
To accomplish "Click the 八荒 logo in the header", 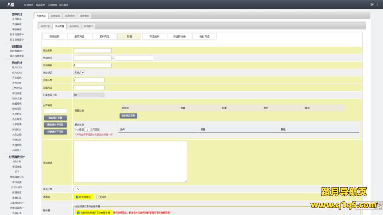I will click(x=11, y=5).
